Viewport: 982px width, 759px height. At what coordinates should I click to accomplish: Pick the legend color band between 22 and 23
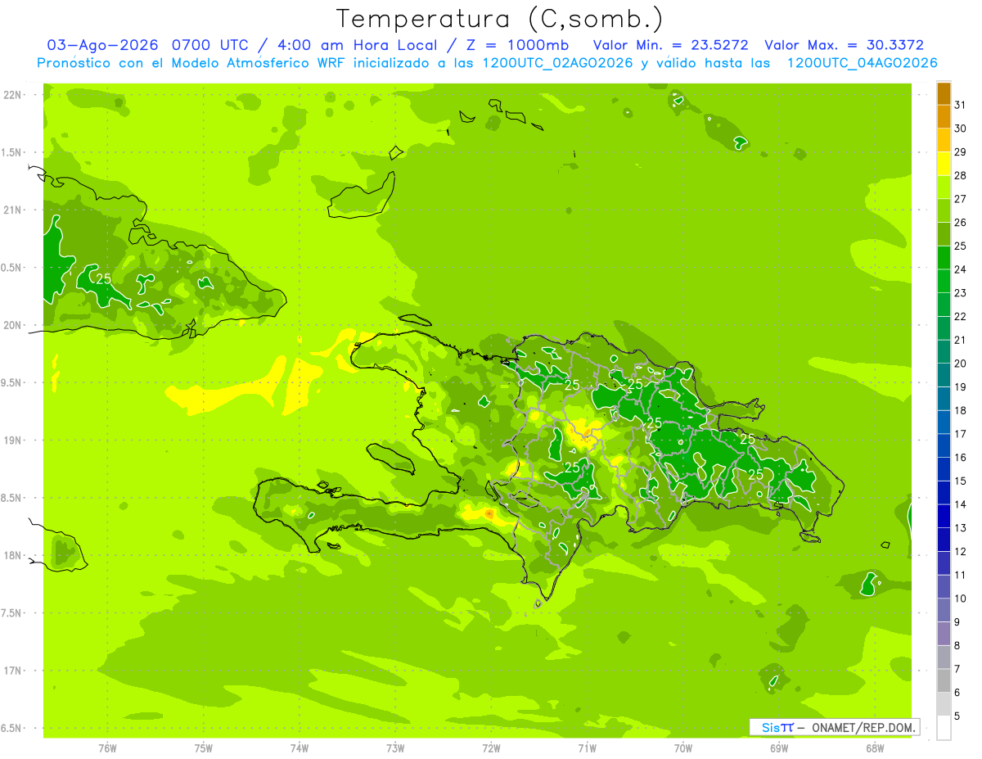point(944,305)
